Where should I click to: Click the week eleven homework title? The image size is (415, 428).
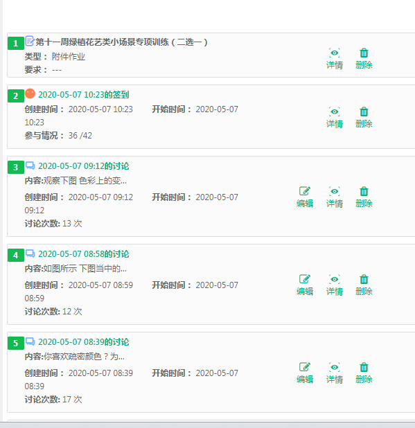pyautogui.click(x=122, y=42)
